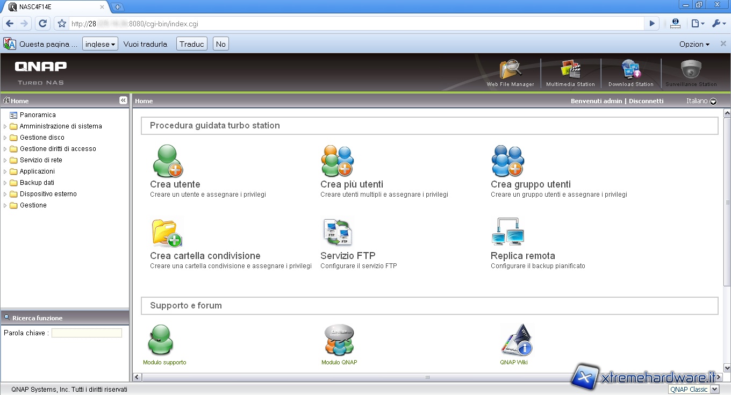This screenshot has width=731, height=395.
Task: Click the Parola chiave search field
Action: [x=87, y=333]
